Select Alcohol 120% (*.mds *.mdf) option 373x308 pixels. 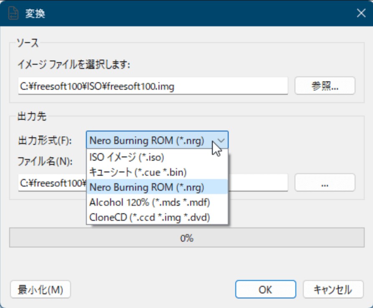pyautogui.click(x=157, y=202)
